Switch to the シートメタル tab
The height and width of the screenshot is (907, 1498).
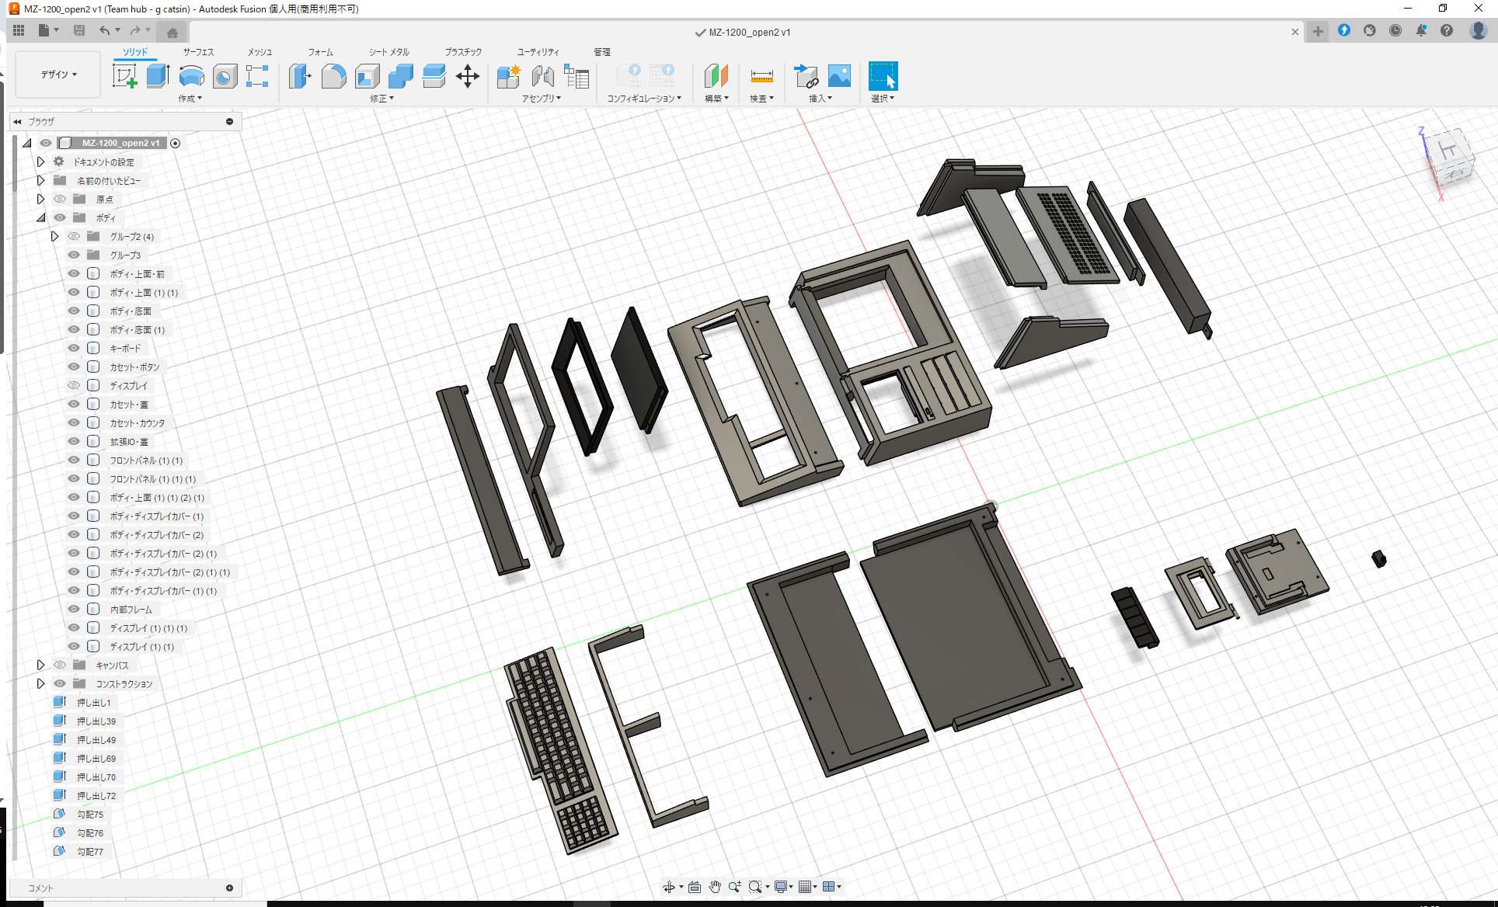click(387, 52)
